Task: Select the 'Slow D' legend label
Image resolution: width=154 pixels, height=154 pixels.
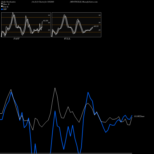Action: click(6, 4)
